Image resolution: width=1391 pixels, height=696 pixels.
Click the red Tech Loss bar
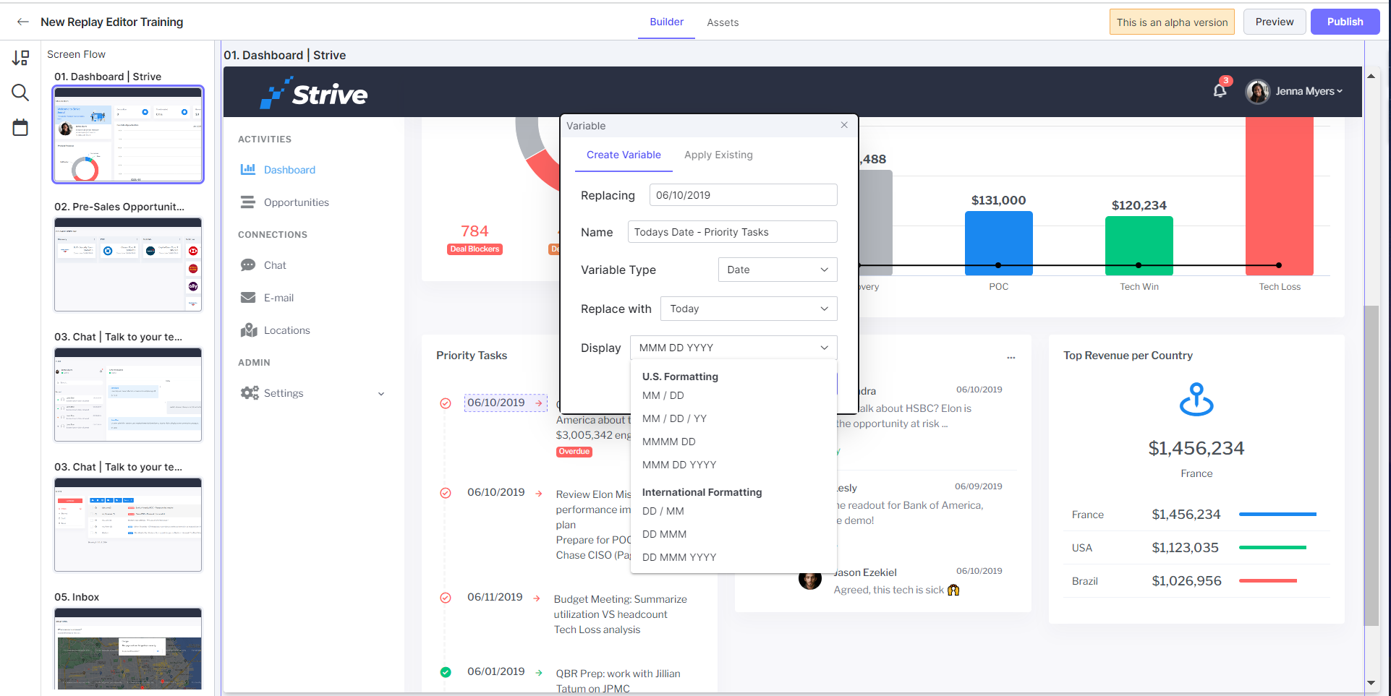pos(1279,196)
